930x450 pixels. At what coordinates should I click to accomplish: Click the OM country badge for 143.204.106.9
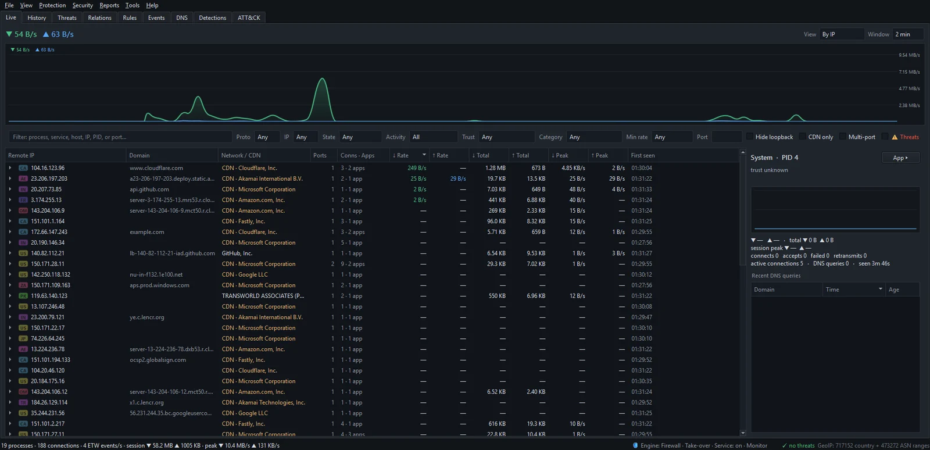(x=23, y=210)
